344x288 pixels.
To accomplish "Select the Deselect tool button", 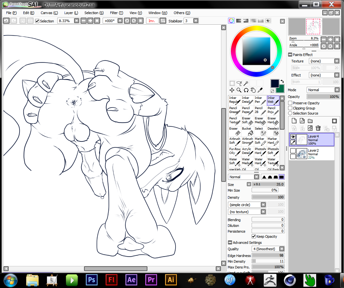I will (x=273, y=131).
